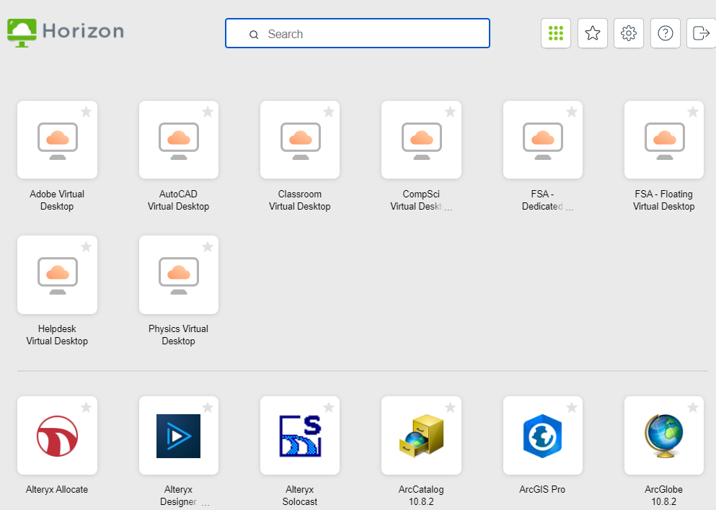
Task: Open the Alteryx Allocate app icon
Action: [57, 436]
